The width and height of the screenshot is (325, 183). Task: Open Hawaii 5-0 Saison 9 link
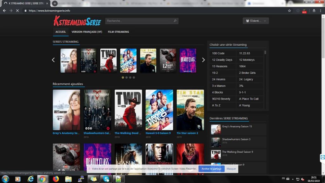click(x=158, y=133)
